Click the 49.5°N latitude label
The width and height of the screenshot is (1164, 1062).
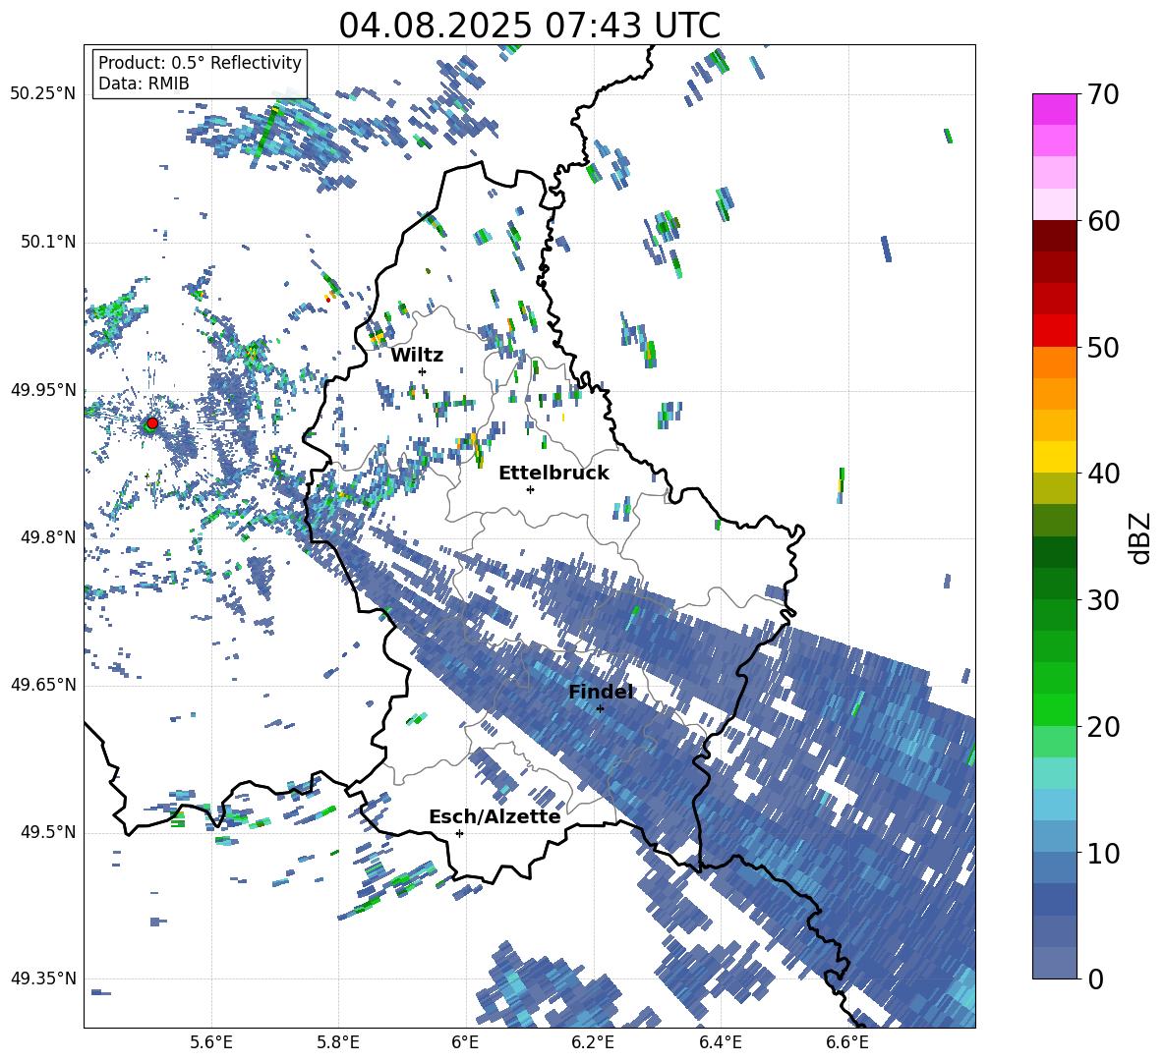pyautogui.click(x=48, y=831)
